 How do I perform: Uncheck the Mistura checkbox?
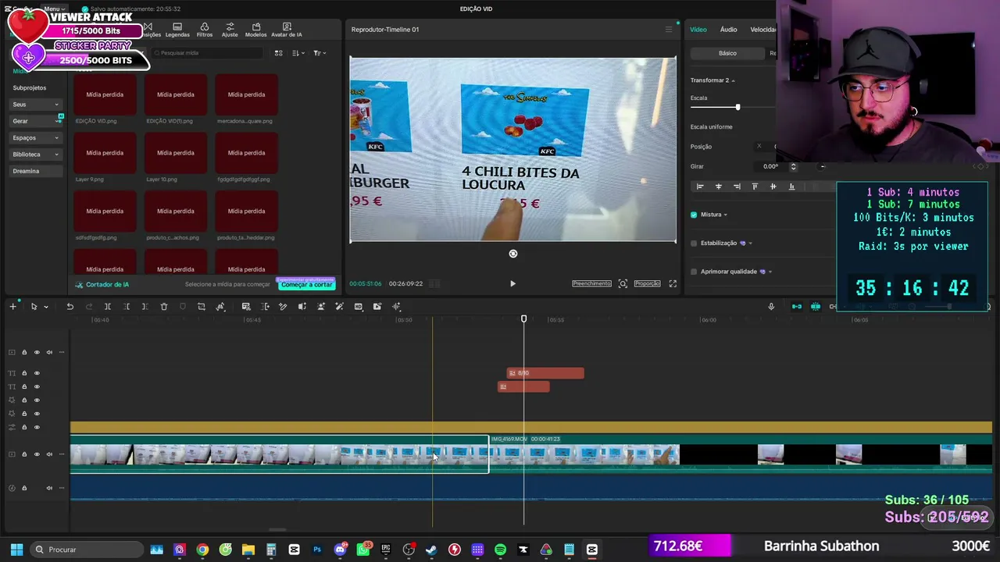tap(694, 215)
